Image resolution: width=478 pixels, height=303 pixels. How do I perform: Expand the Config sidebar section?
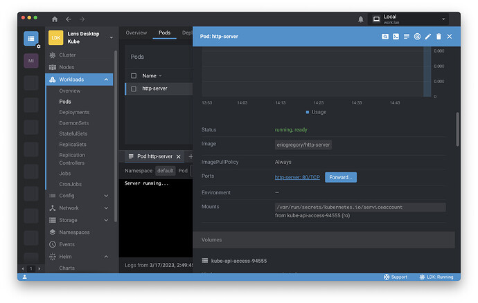coord(107,196)
